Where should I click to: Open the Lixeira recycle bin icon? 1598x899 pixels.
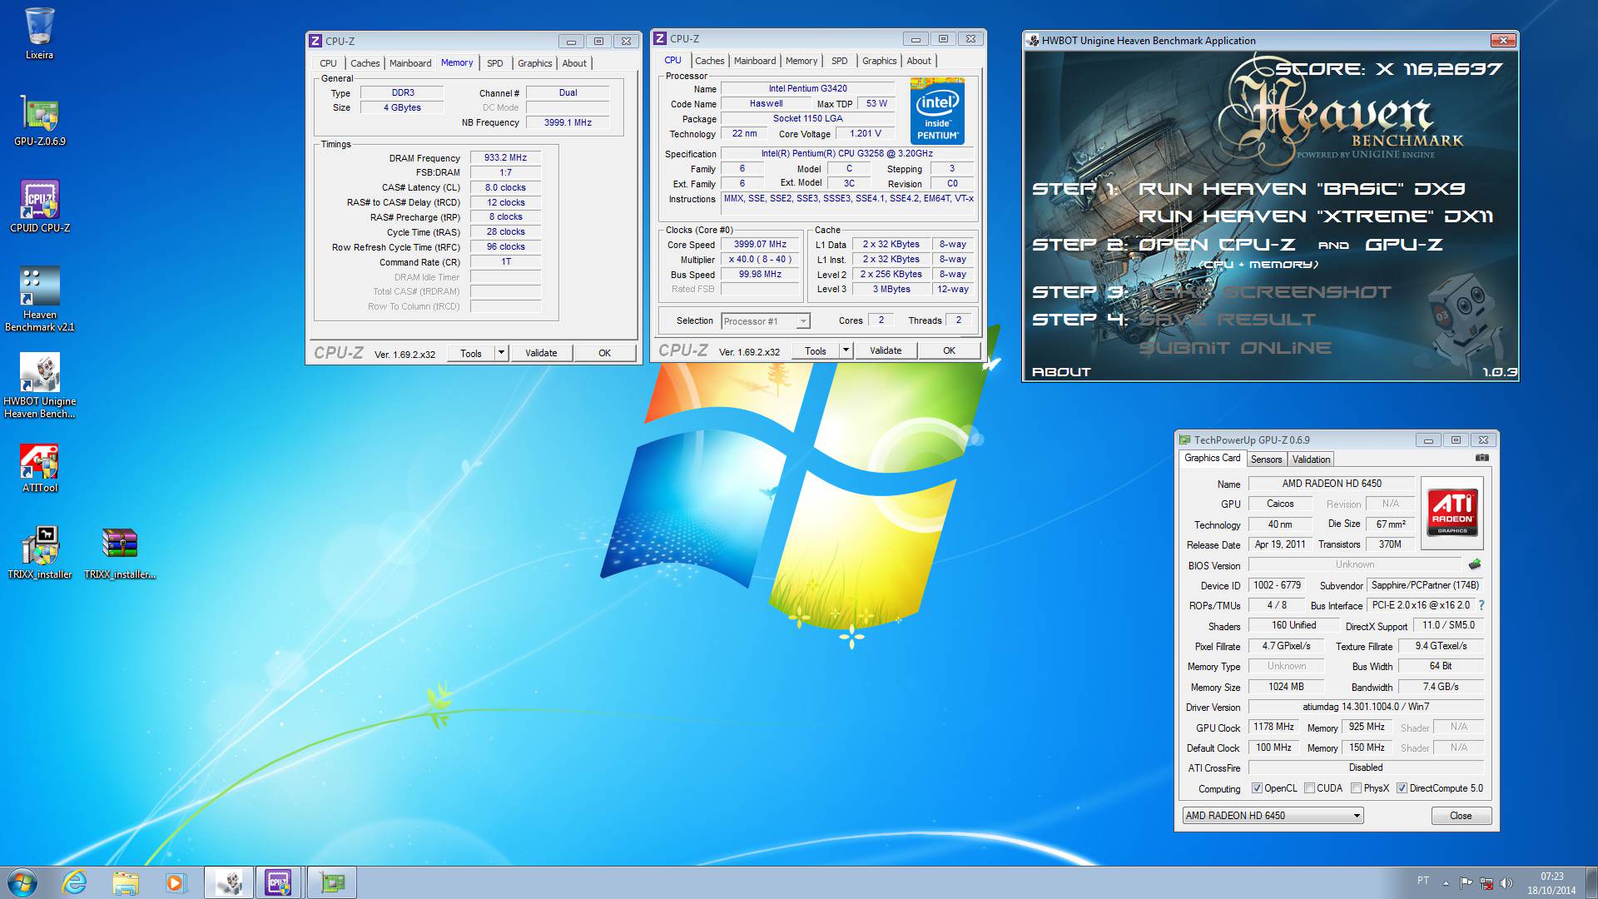tap(39, 33)
